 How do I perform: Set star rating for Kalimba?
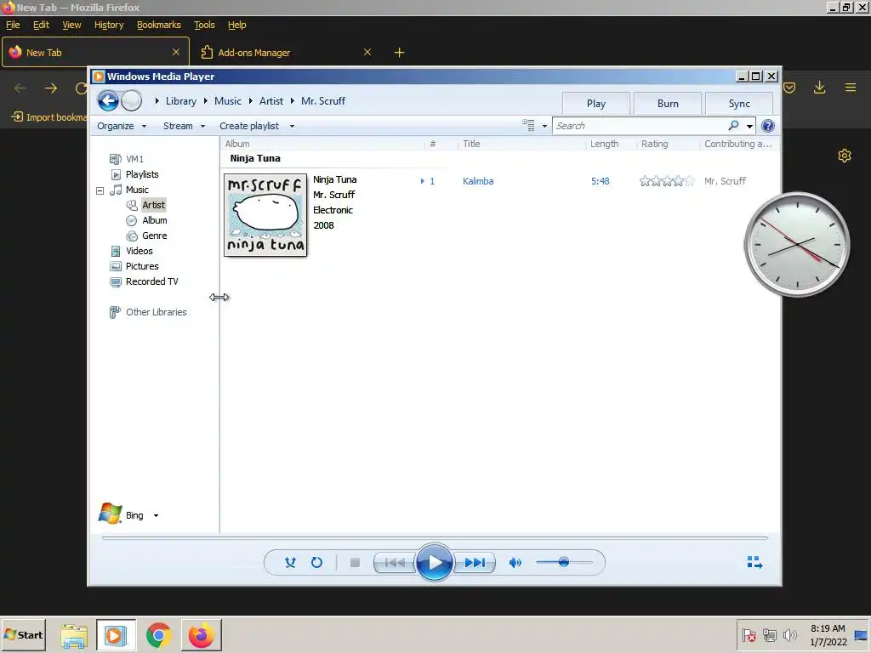pos(667,181)
